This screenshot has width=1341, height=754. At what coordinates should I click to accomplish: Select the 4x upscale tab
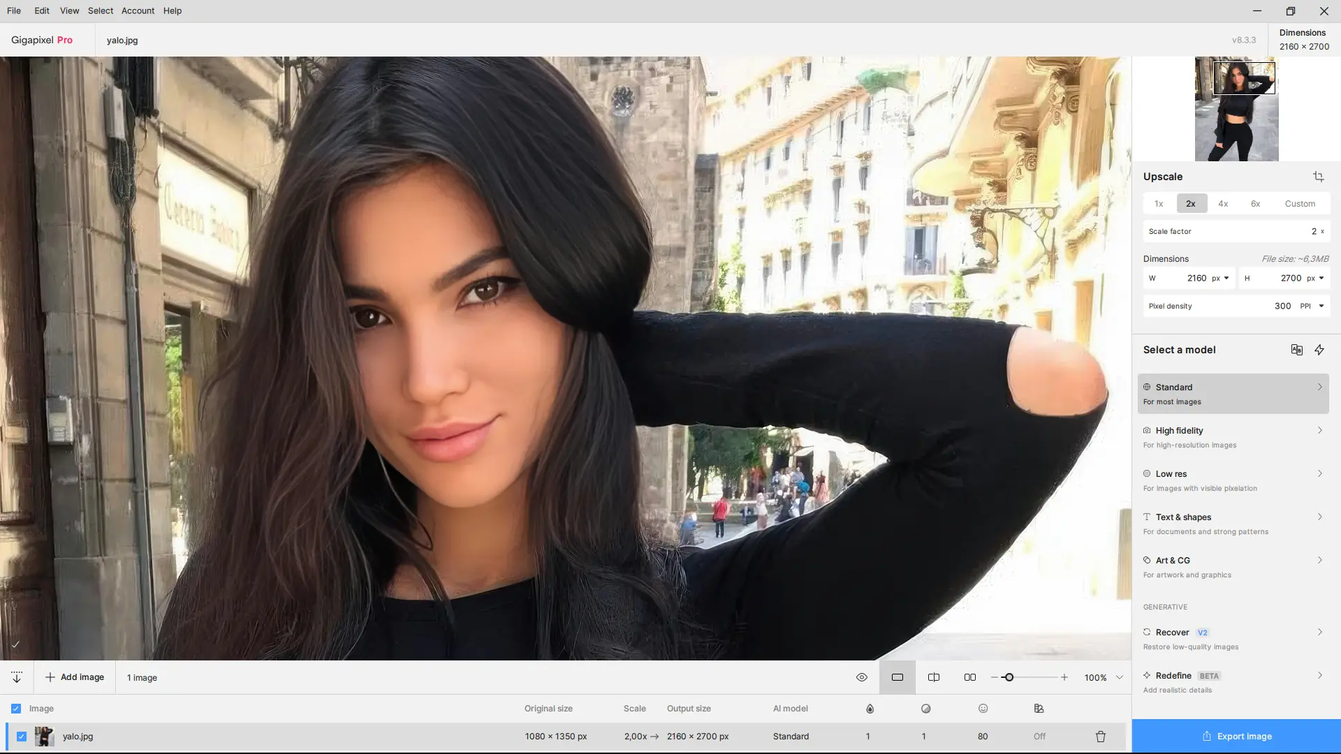pos(1222,204)
